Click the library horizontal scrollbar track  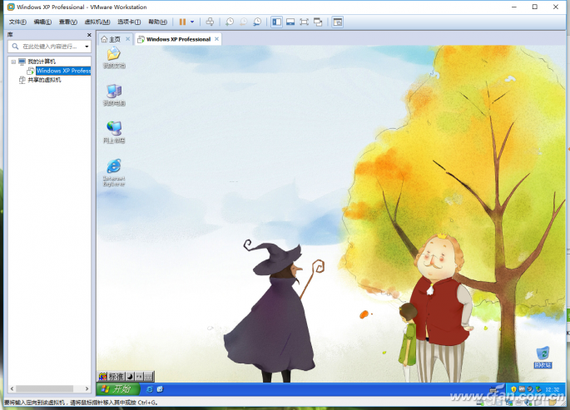pos(49,388)
